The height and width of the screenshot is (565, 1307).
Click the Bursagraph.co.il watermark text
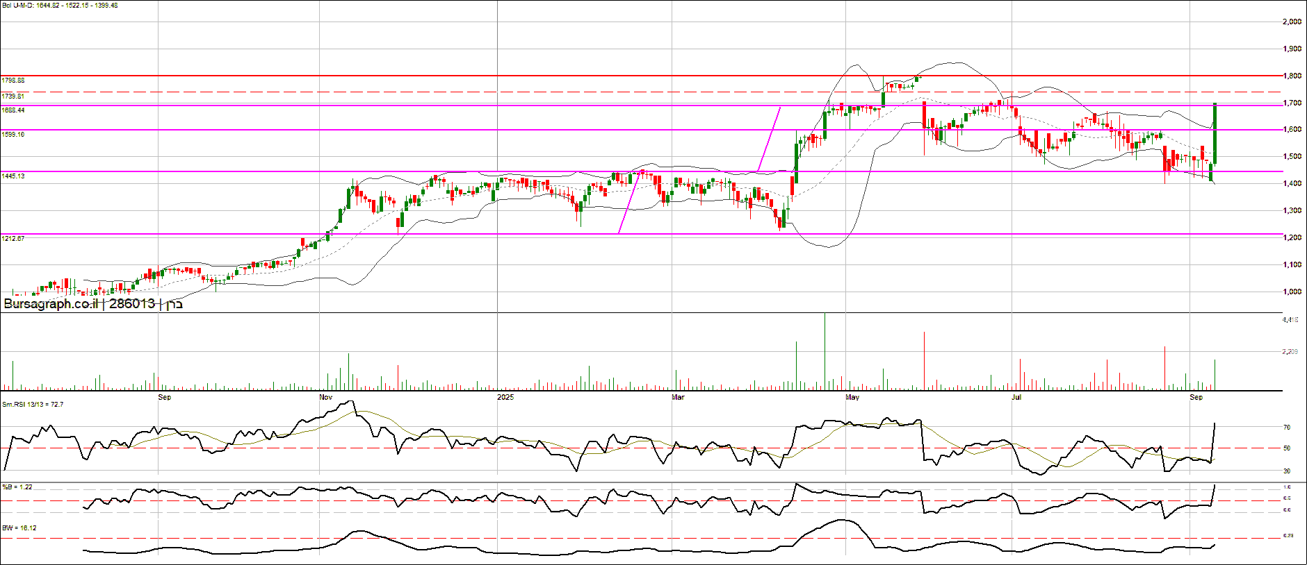pos(51,304)
